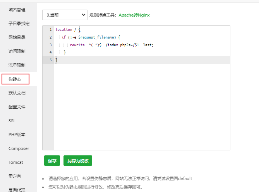Open the 默认文档 menu item
The height and width of the screenshot is (192, 259).
tap(17, 93)
